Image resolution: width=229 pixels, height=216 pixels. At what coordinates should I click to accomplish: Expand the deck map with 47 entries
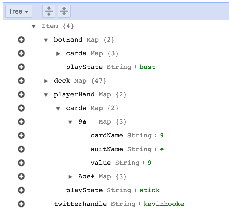[x=46, y=81]
